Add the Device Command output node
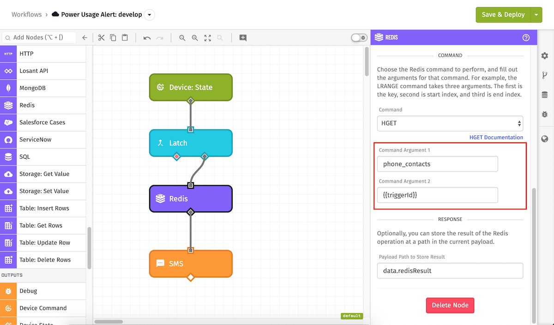Image resolution: width=554 pixels, height=325 pixels. pyautogui.click(x=43, y=308)
